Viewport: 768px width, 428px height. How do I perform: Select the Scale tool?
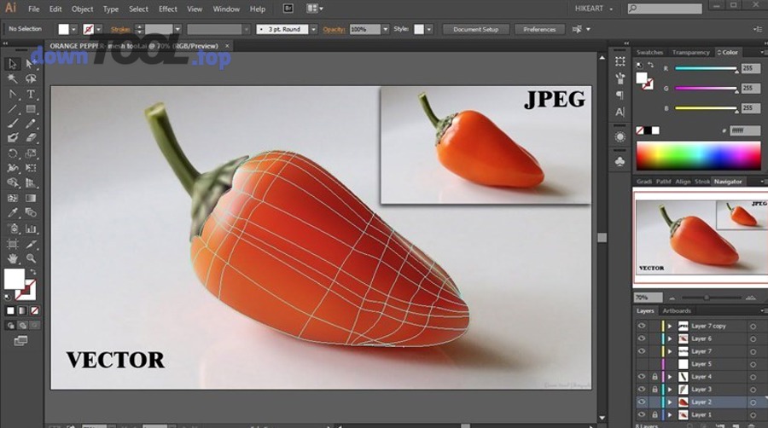pyautogui.click(x=31, y=153)
